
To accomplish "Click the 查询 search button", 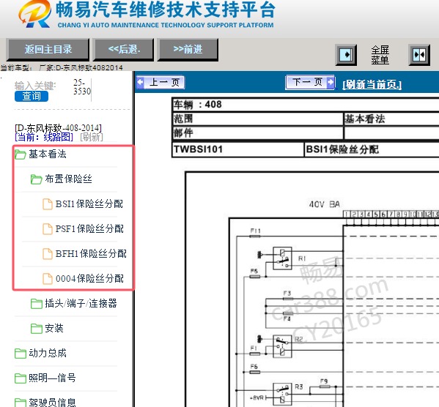I will pos(32,96).
